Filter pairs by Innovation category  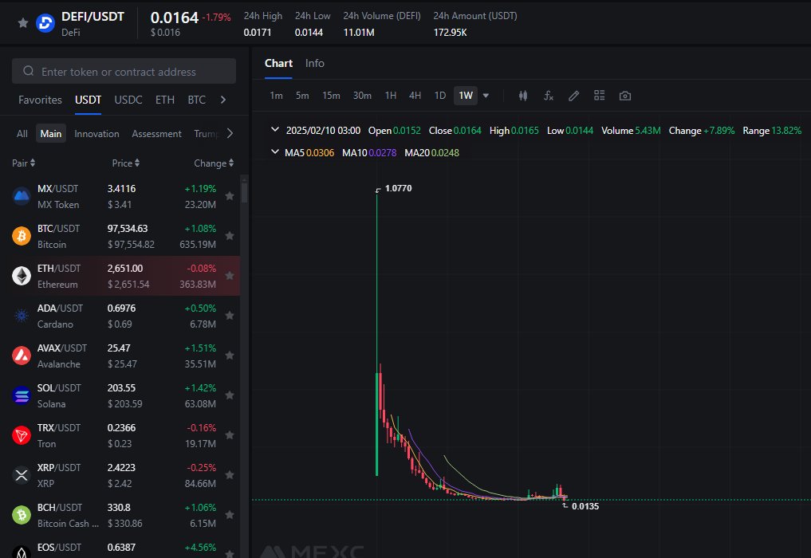coord(96,133)
